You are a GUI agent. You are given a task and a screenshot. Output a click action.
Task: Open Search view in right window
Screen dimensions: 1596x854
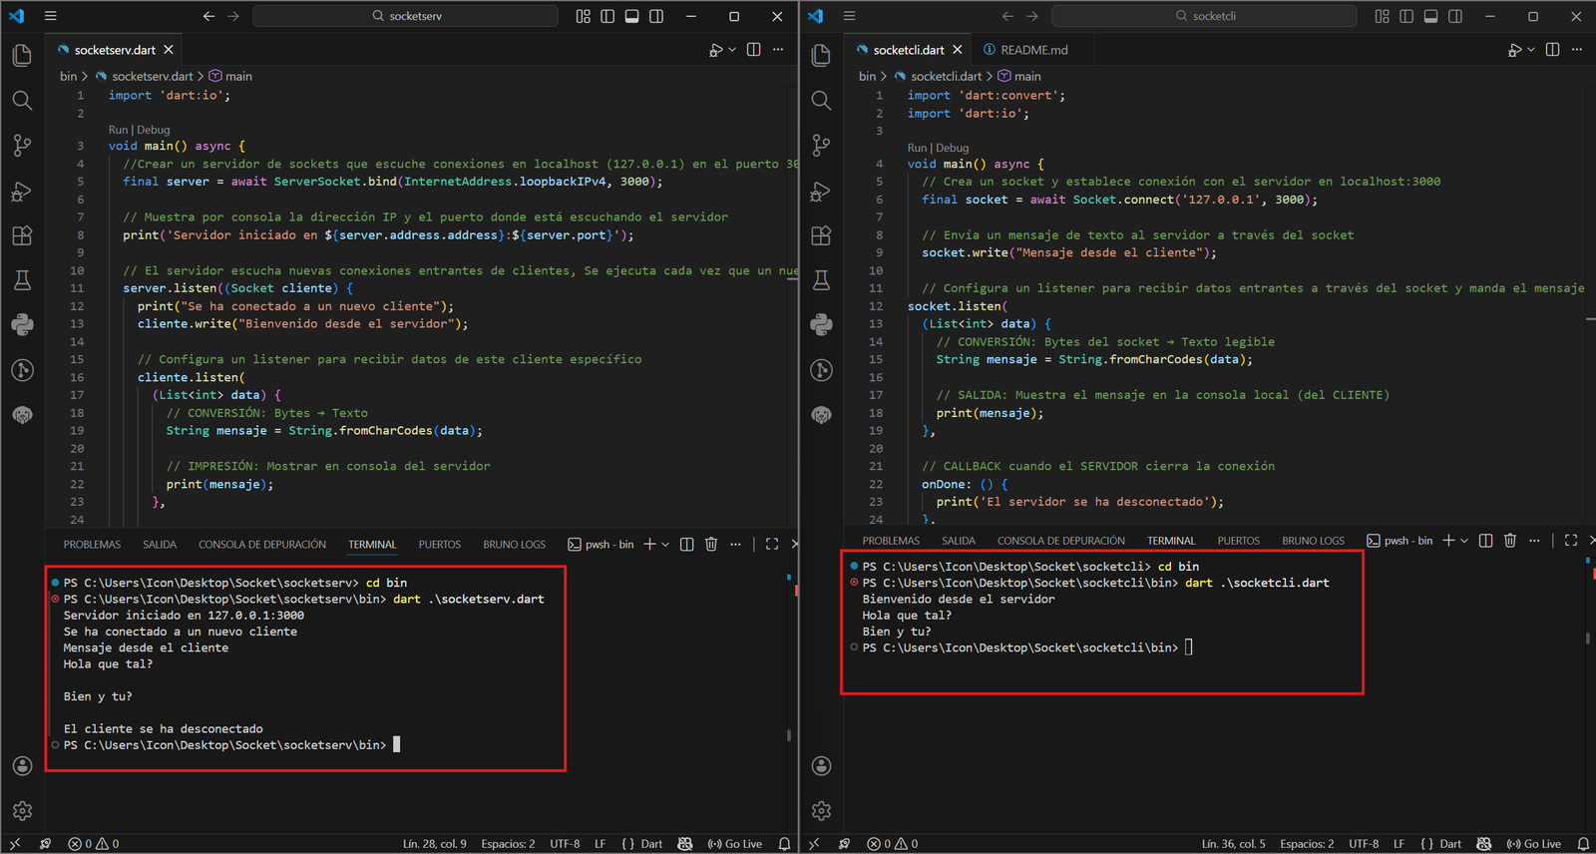[x=821, y=100]
